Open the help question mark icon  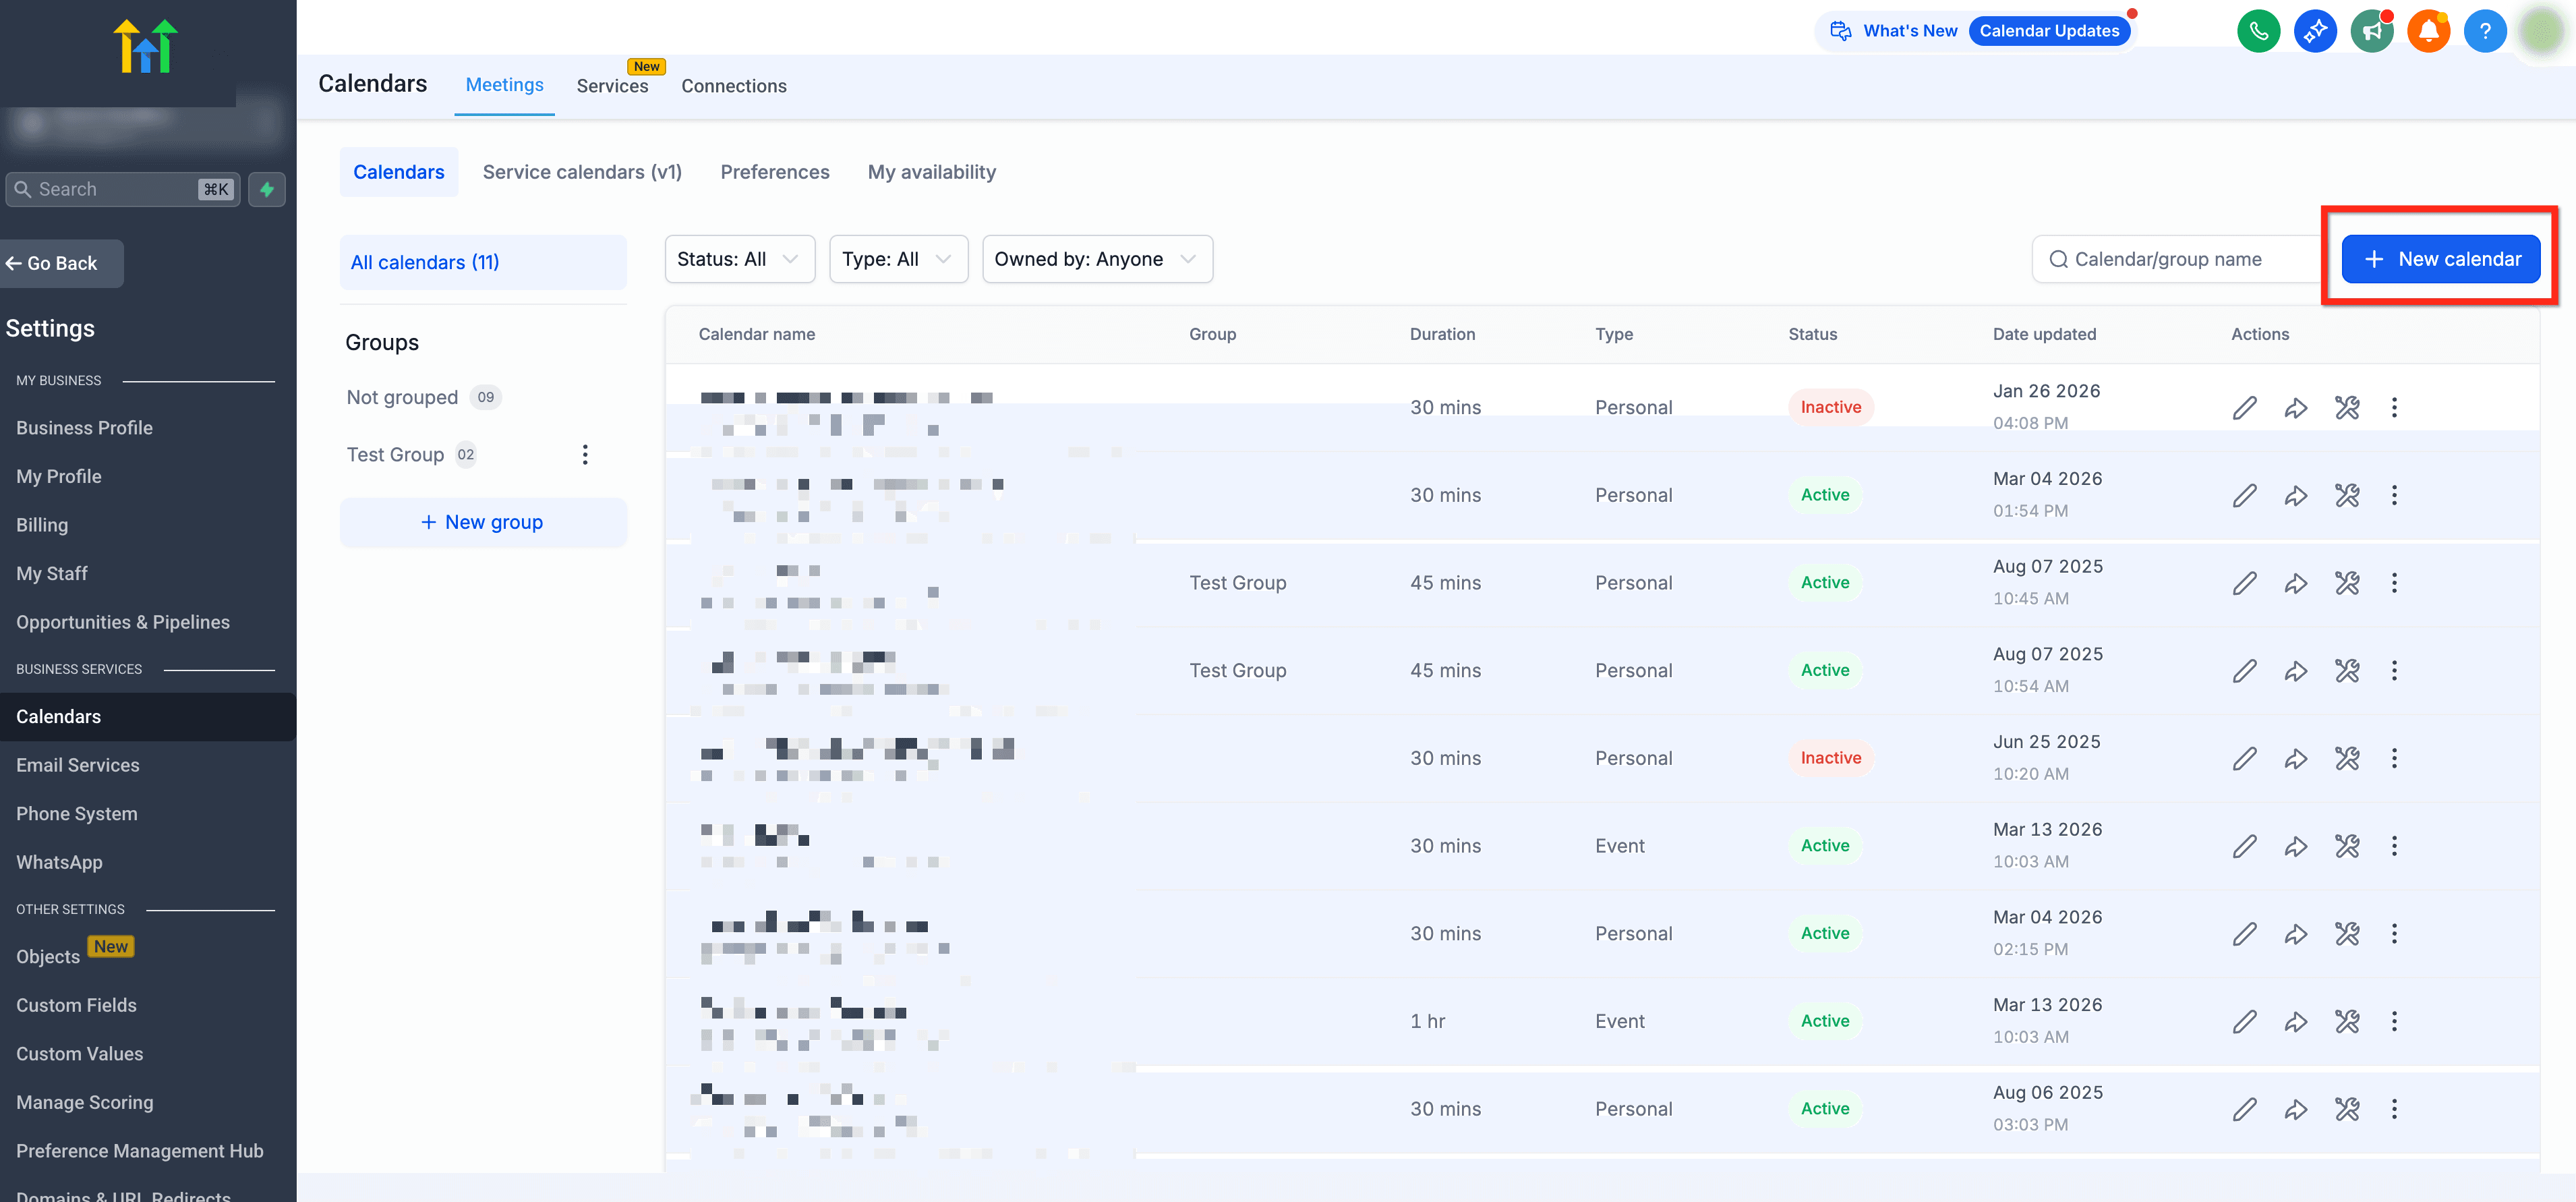pyautogui.click(x=2485, y=30)
